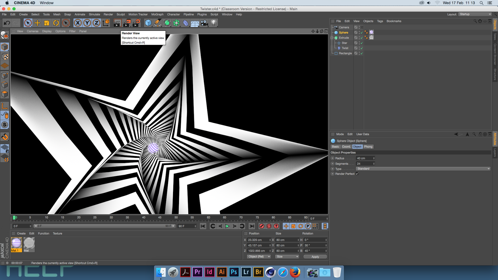Click the timeline preview range bar
The width and height of the screenshot is (498, 280).
pyautogui.click(x=105, y=226)
